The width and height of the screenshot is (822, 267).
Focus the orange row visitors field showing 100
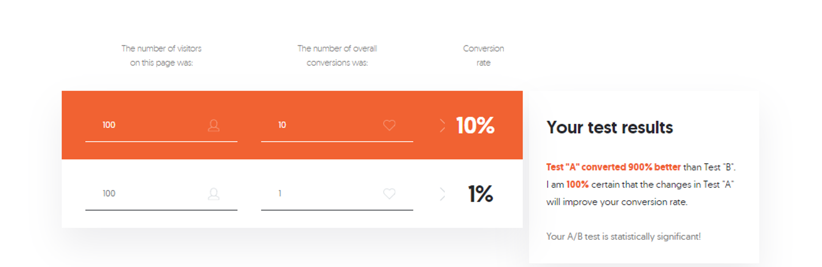pos(149,125)
